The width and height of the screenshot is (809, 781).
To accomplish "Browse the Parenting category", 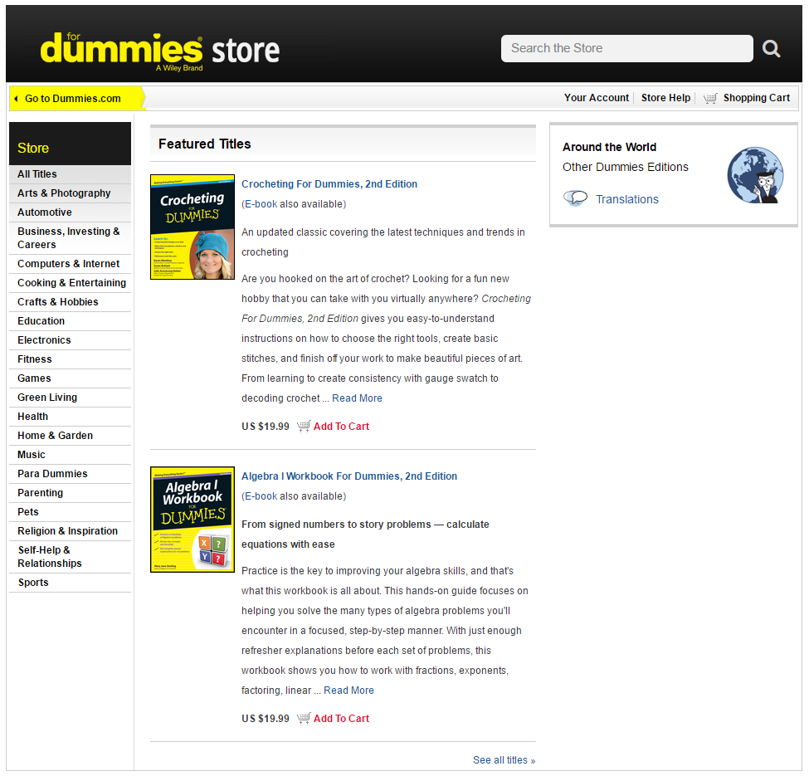I will (71, 493).
